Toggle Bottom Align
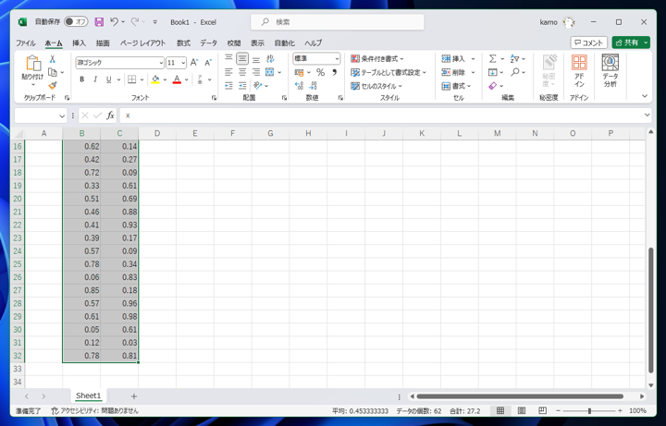Viewport: 666px width, 426px height. [x=256, y=58]
